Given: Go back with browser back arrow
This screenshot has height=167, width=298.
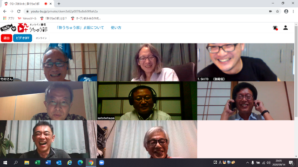Looking at the screenshot, I should (5, 11).
